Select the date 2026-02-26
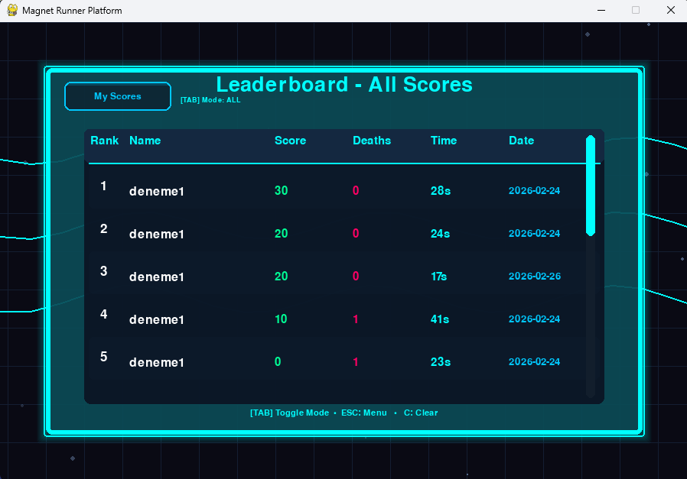This screenshot has height=479, width=687. (x=535, y=277)
